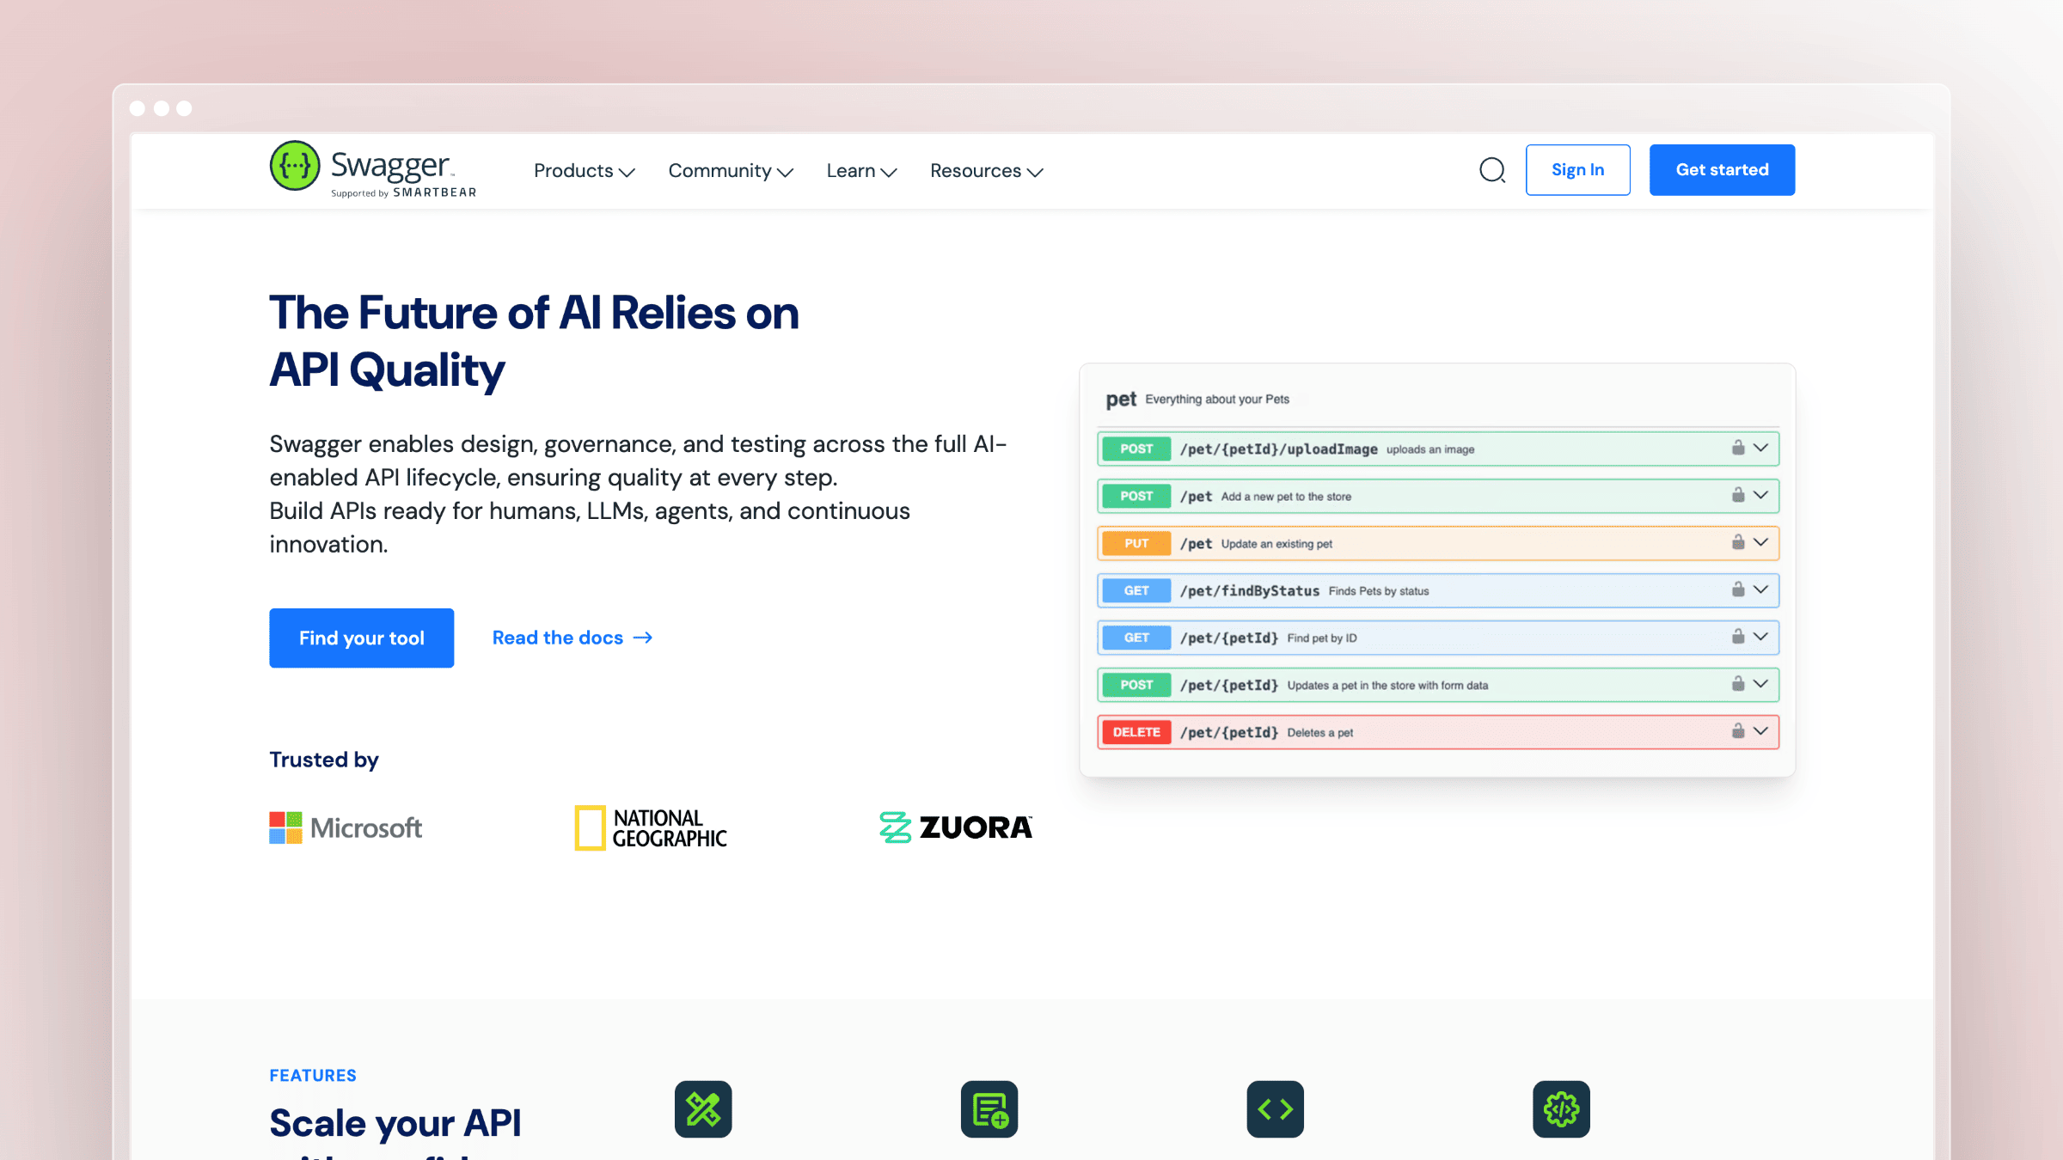
Task: Expand the PUT 'Update an existing pet' chevron
Action: pos(1760,542)
